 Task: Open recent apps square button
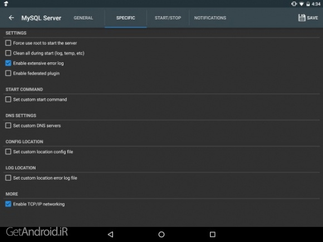click(212, 234)
